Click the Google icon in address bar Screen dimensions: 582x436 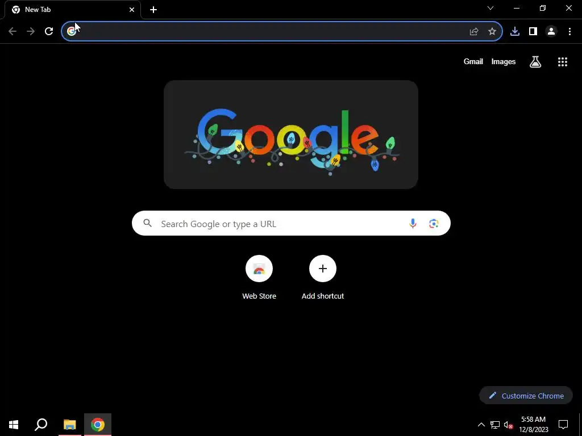coord(71,32)
